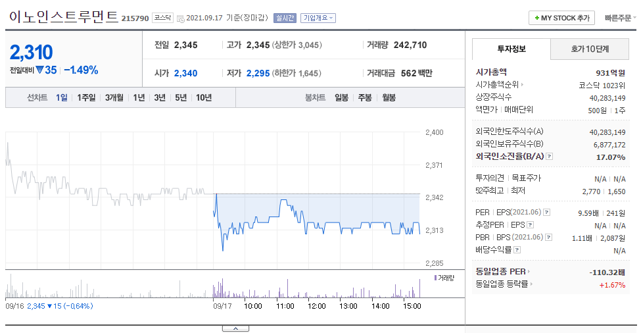Image resolution: width=641 pixels, height=333 pixels.
Task: Open help icon next to PER EPS(2021.06)
Action: [x=546, y=213]
